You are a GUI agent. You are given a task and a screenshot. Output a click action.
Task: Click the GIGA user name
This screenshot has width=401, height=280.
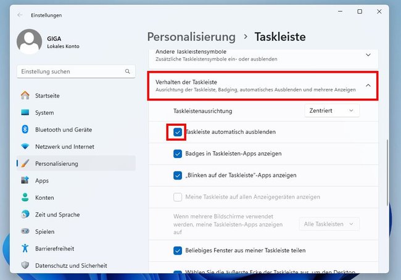[x=54, y=39]
